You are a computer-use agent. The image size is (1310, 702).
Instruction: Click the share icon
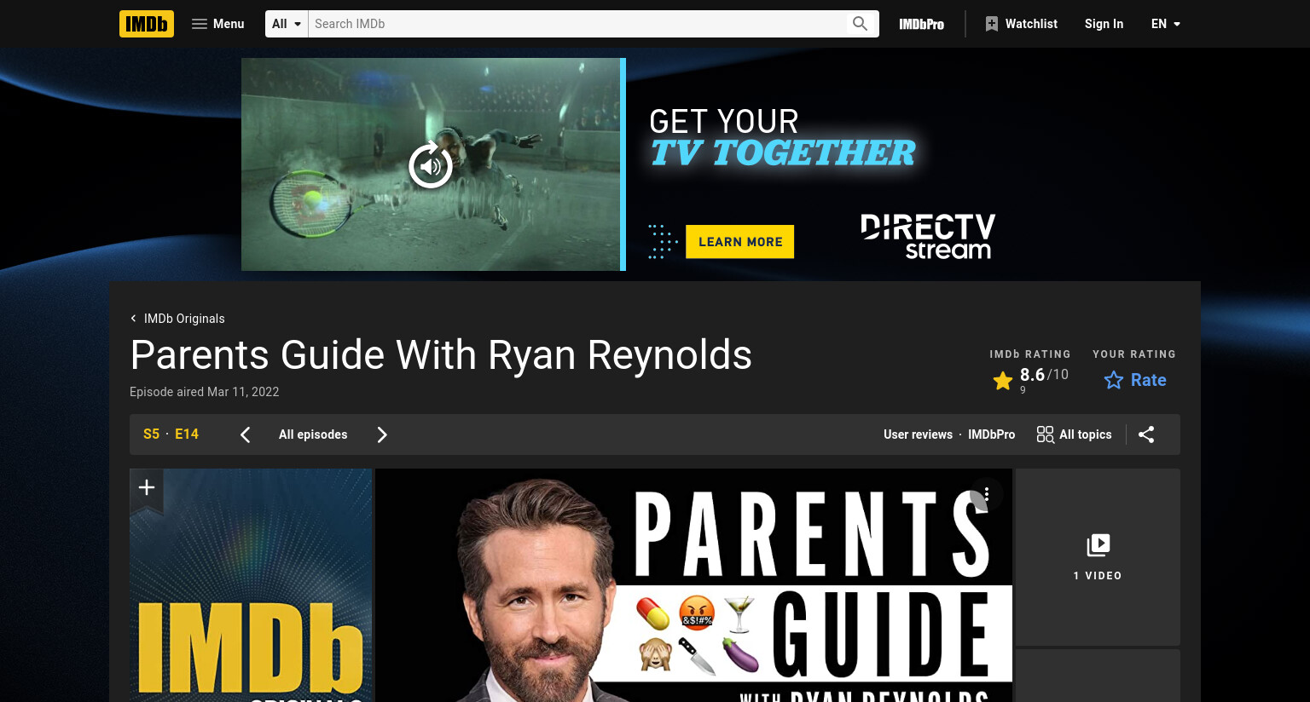[x=1146, y=434]
